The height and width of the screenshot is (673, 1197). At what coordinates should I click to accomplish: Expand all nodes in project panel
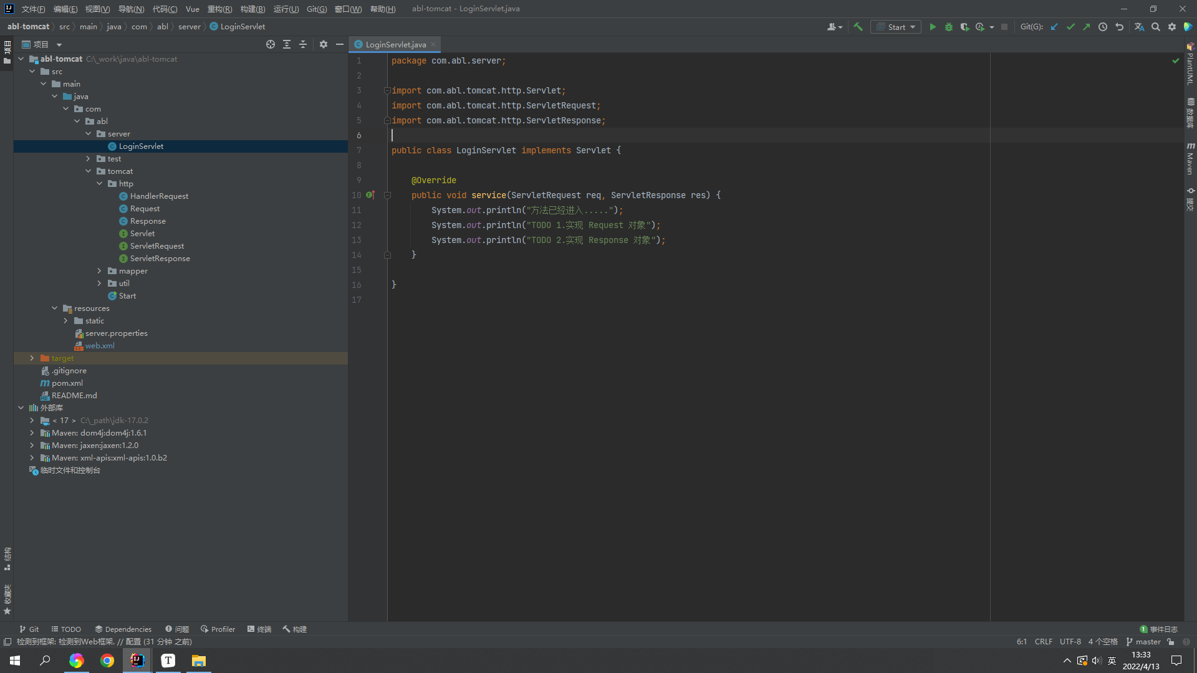(x=287, y=44)
